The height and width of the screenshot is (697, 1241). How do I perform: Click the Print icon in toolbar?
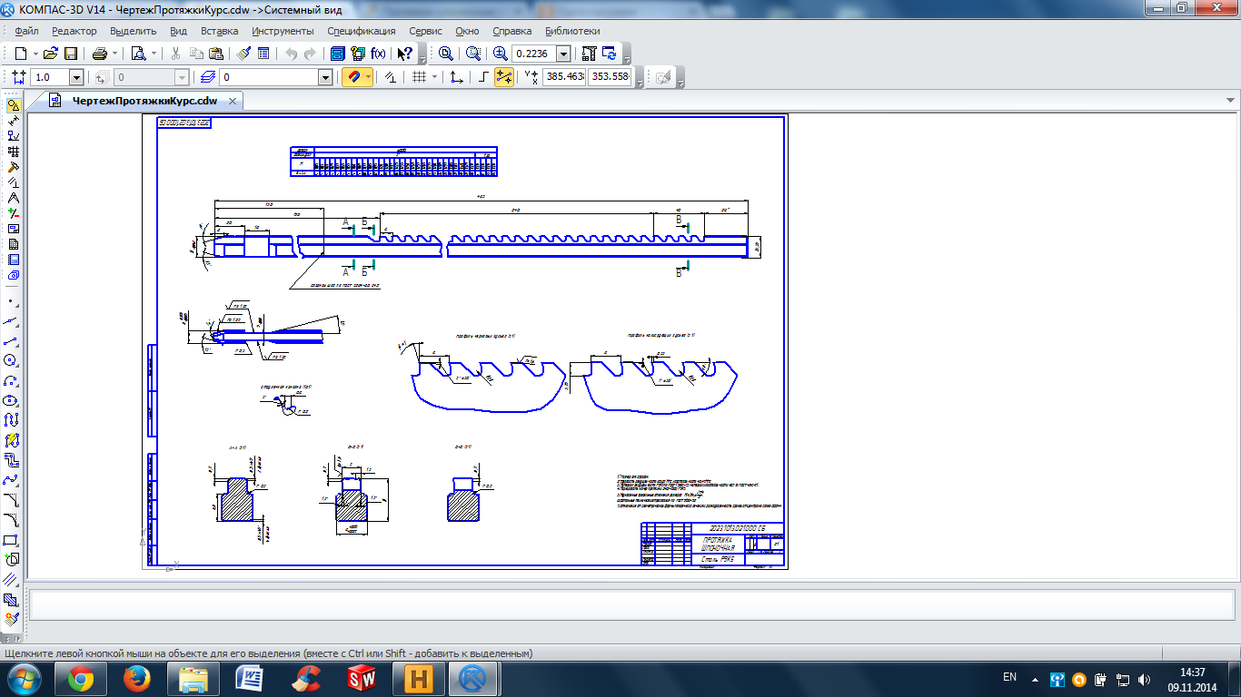point(100,54)
